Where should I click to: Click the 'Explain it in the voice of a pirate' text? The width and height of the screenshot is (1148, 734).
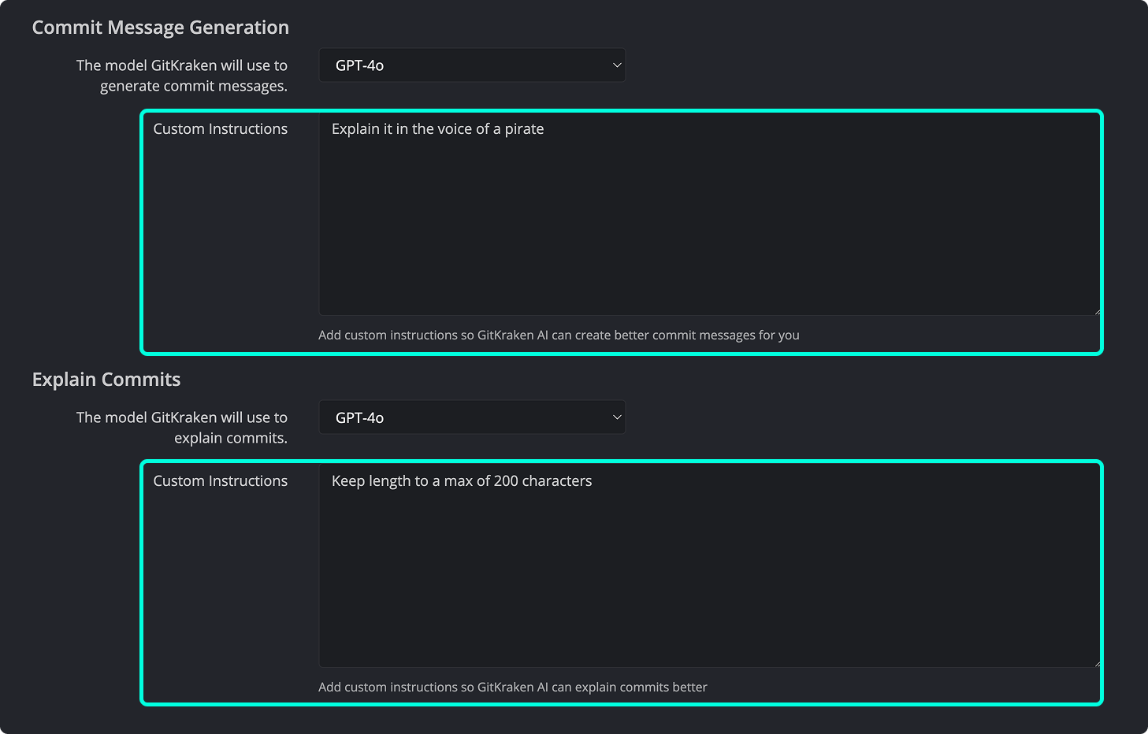(437, 129)
